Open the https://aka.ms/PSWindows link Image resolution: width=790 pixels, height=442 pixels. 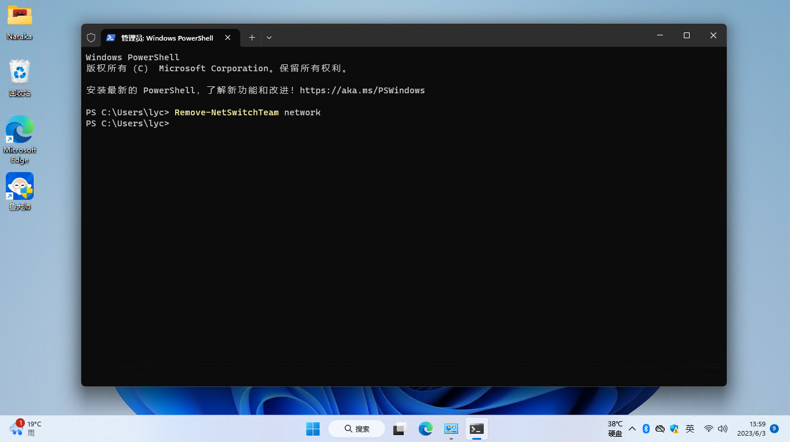pos(362,90)
